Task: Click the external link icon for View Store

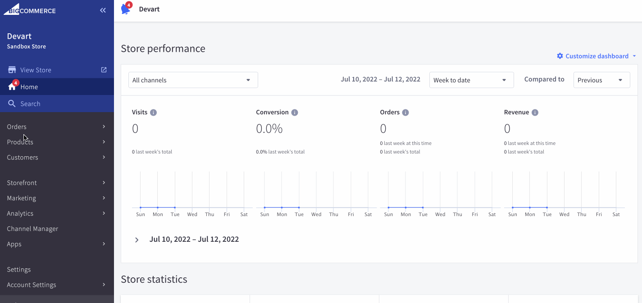Action: tap(104, 70)
